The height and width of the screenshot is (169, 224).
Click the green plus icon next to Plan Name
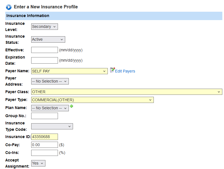point(71,106)
